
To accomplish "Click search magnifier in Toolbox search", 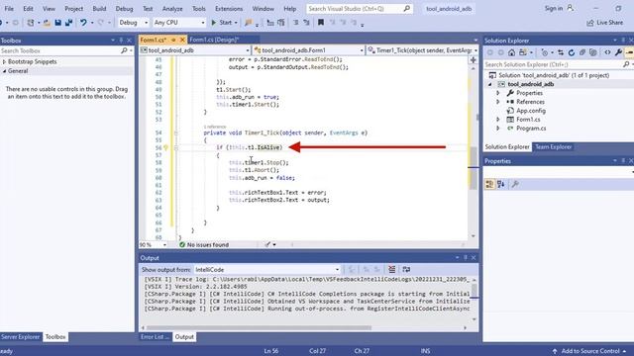I will tap(124, 50).
